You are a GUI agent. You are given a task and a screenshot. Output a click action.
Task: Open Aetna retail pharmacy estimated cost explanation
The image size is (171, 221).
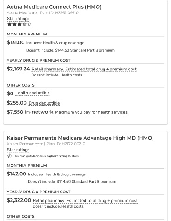coord(84,69)
